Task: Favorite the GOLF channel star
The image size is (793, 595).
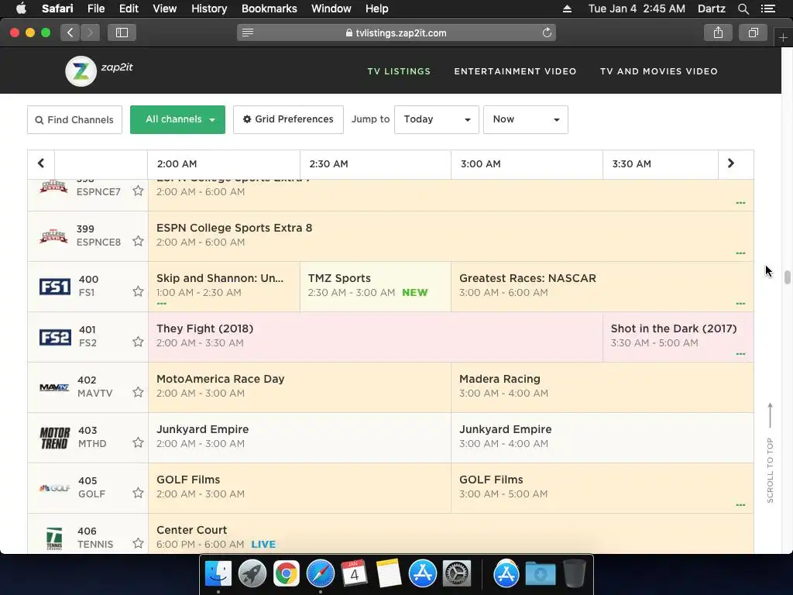Action: click(x=138, y=493)
